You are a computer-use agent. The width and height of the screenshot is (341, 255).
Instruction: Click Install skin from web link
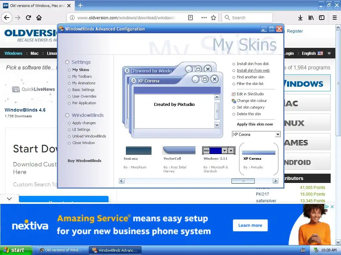pos(253,70)
